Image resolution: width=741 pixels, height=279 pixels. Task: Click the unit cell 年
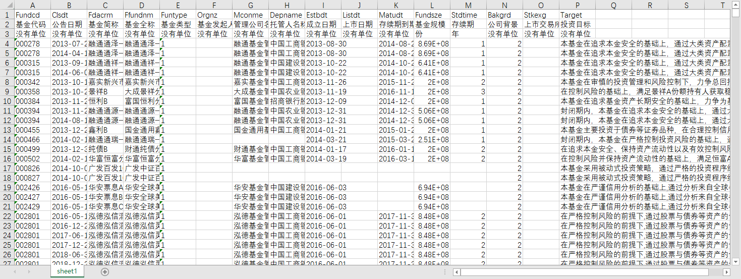point(468,34)
